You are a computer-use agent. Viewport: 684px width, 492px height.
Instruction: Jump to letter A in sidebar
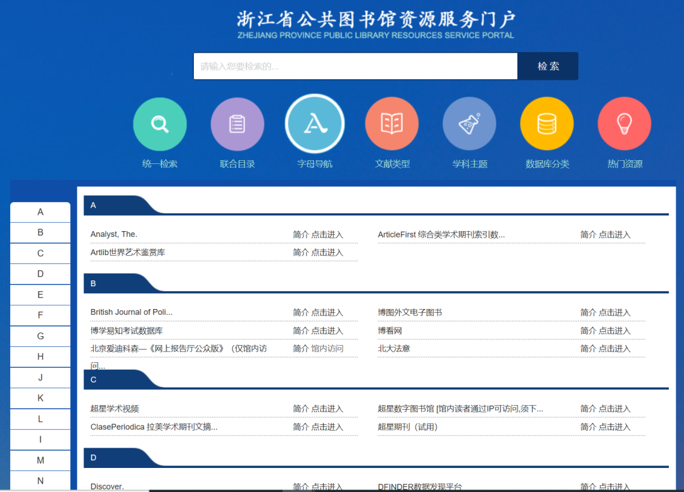(40, 212)
